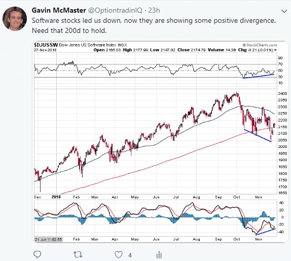
Task: Open Gavin McMaster's profile picture
Action: pyautogui.click(x=15, y=19)
